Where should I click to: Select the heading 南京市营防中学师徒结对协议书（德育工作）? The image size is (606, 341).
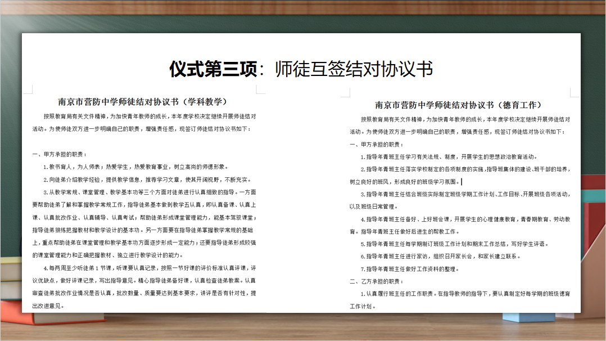[x=458, y=104]
